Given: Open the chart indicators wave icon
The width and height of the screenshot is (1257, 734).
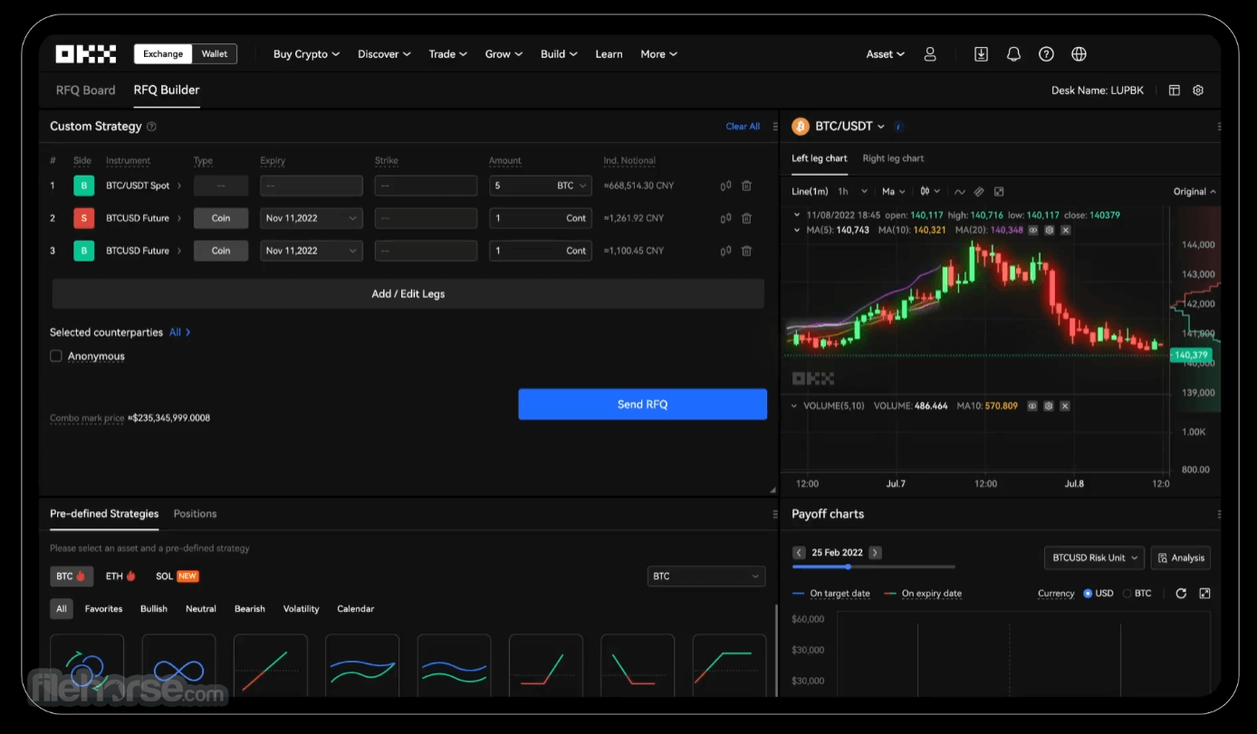Looking at the screenshot, I should click(x=960, y=192).
